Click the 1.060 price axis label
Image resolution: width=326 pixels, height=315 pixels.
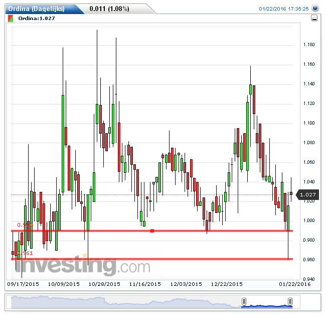[x=309, y=162]
